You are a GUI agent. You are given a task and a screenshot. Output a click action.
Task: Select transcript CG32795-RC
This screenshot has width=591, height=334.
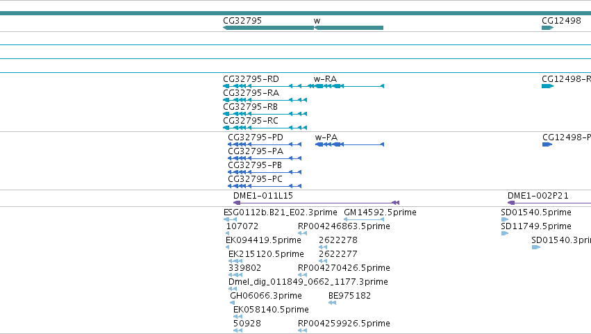tap(251, 121)
